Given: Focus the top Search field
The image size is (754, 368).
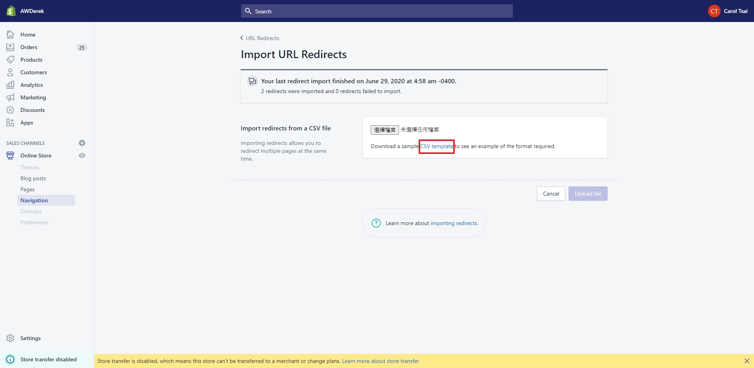Looking at the screenshot, I should pos(377,11).
